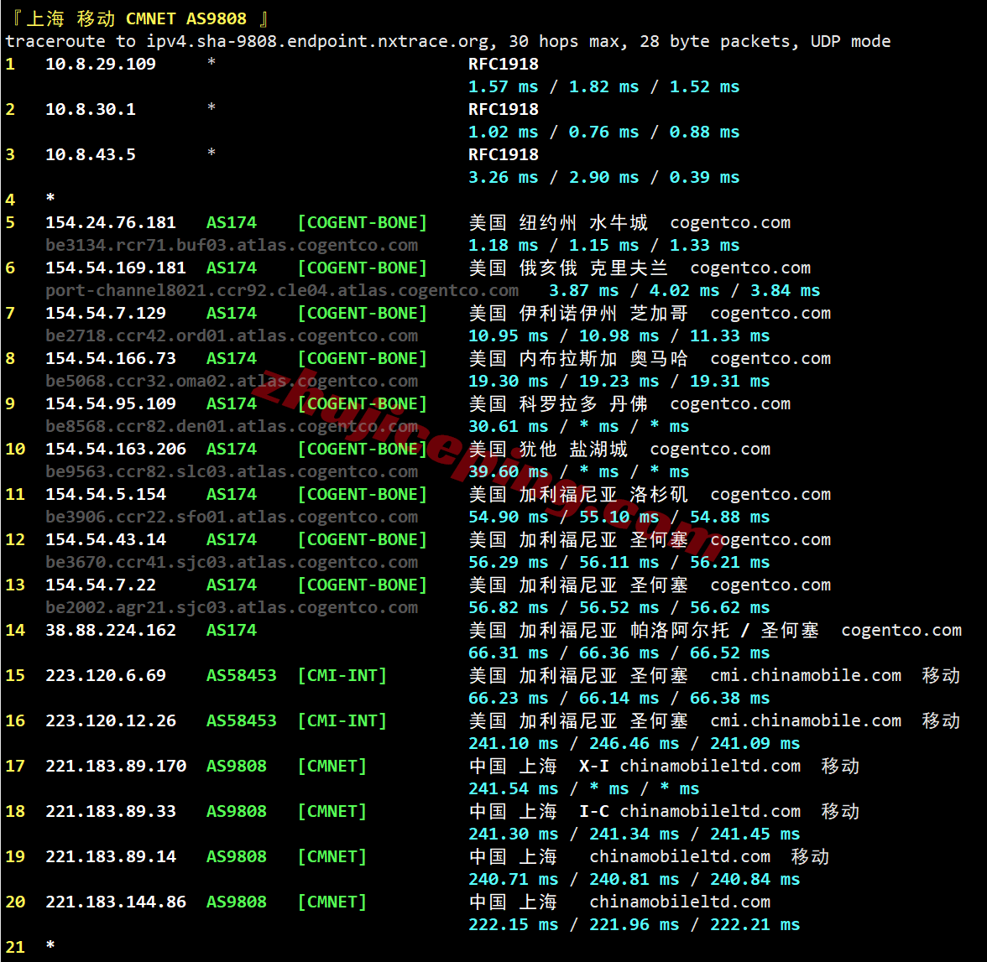This screenshot has height=962, width=987.
Task: Click [COGENT-BONE] tag on the 154.24.76.181 row
Action: pos(363,223)
